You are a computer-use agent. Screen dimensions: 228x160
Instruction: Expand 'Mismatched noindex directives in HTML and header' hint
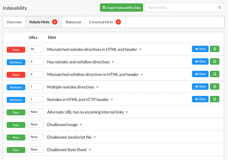(140, 50)
